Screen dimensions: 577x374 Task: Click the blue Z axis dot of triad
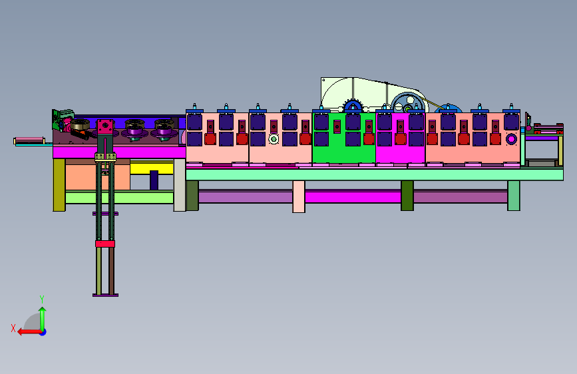point(43,332)
